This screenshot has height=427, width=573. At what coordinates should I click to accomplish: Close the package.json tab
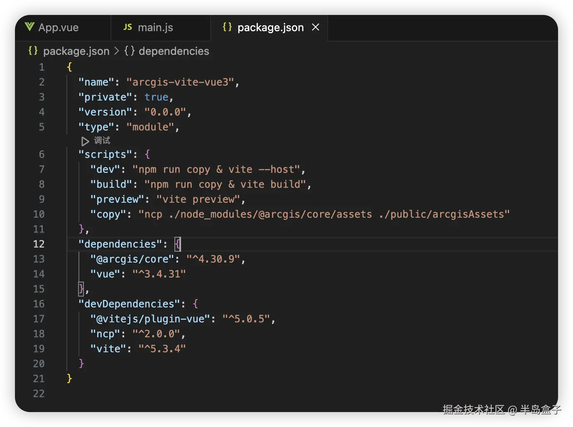(x=316, y=27)
